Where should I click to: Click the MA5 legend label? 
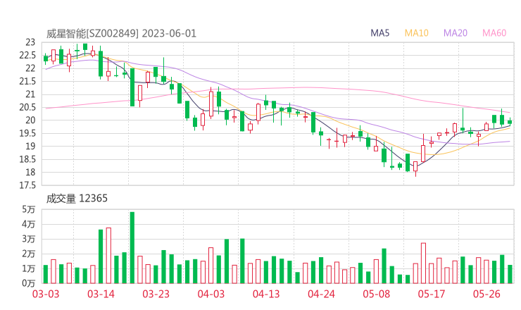tap(379, 33)
